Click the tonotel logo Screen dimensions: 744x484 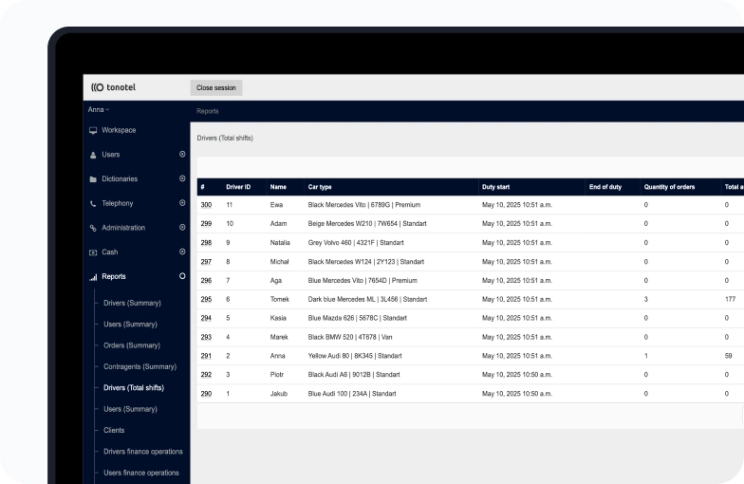115,87
